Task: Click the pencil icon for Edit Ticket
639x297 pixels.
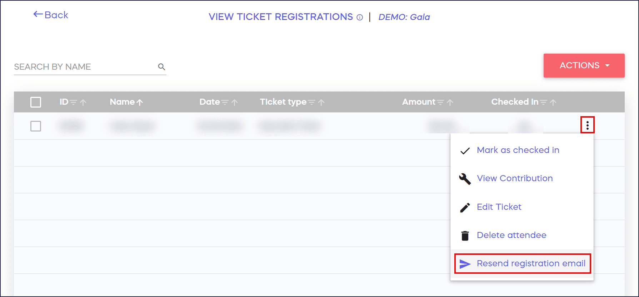Action: click(x=465, y=207)
